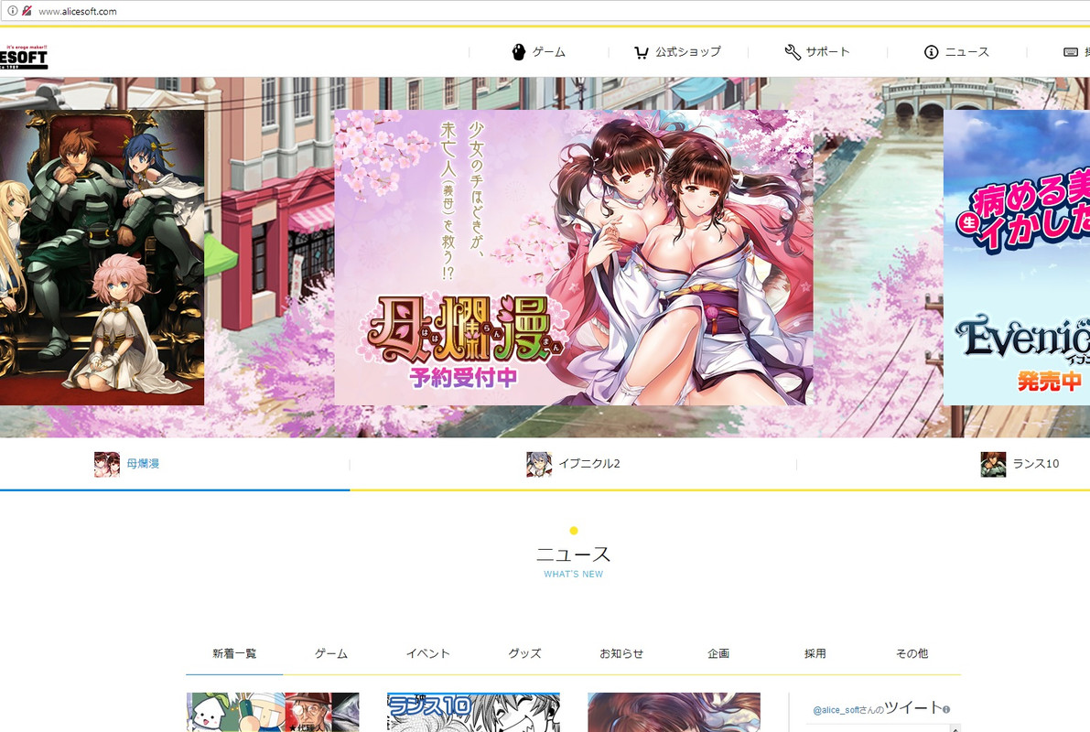
Task: Open the third news thumbnail with brown hair
Action: click(x=674, y=712)
